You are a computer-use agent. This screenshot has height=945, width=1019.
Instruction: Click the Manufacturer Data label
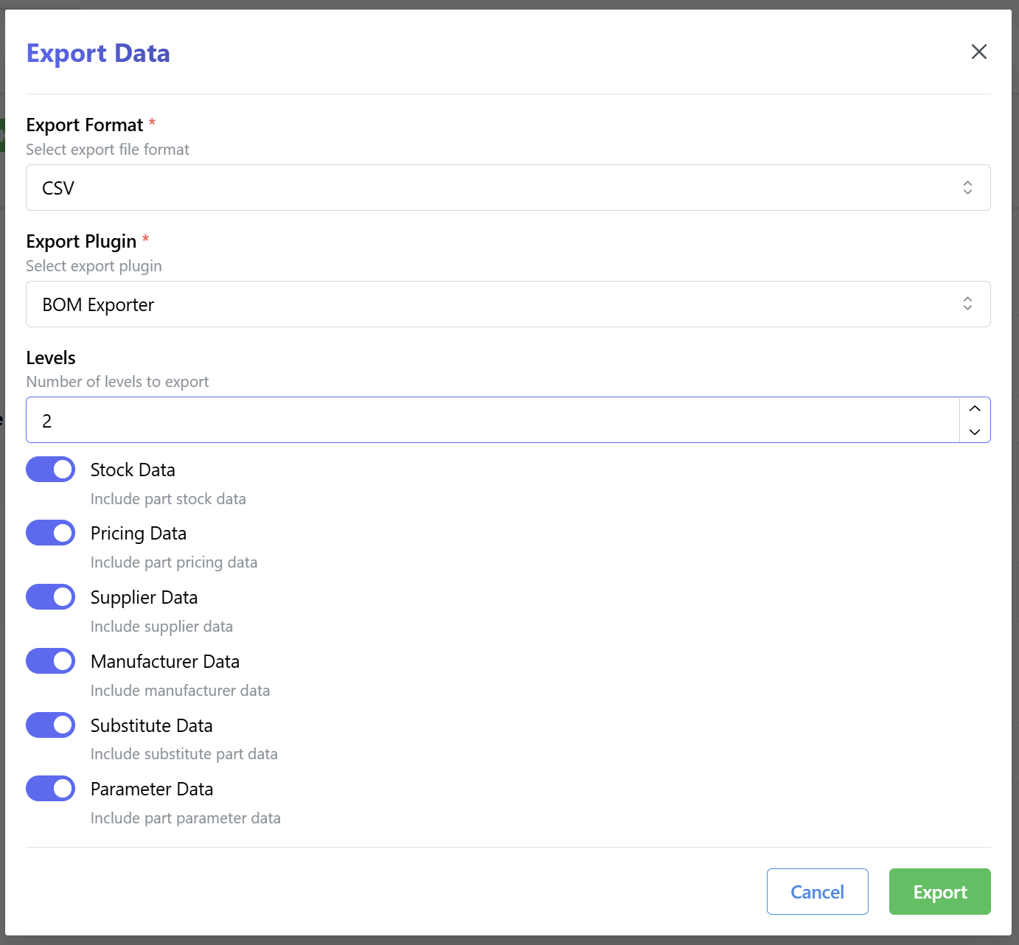point(165,662)
